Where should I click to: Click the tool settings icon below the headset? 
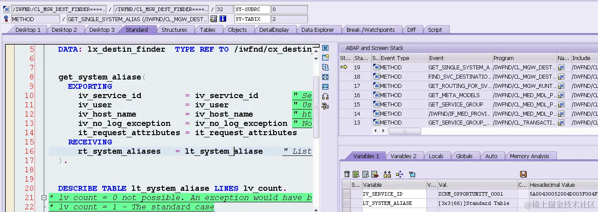pyautogui.click(x=325, y=106)
